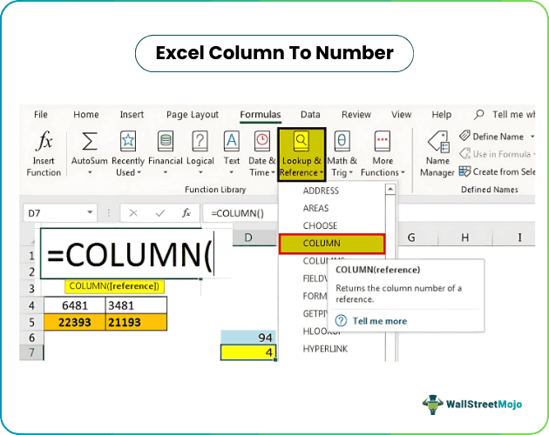Open the Math & Trig functions icon
The height and width of the screenshot is (435, 549).
click(342, 141)
